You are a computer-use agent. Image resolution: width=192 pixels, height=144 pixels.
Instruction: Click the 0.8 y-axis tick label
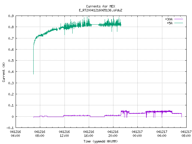pyautogui.click(x=11, y=27)
